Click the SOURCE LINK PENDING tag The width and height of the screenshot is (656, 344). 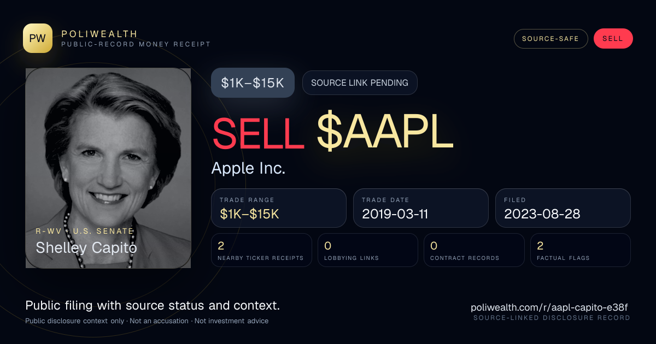coord(360,83)
